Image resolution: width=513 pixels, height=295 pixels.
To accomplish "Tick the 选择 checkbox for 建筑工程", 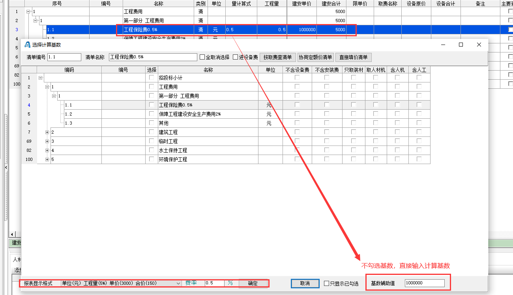I will (x=152, y=132).
